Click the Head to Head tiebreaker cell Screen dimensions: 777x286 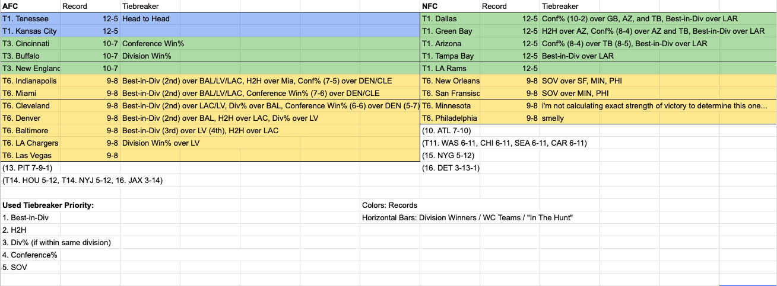[x=146, y=18]
